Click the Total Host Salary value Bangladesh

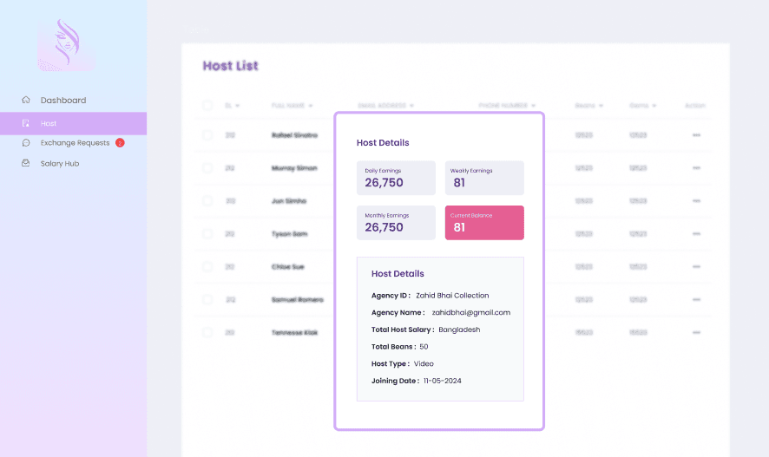[459, 330]
